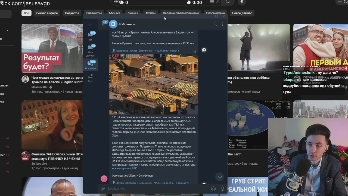This screenshot has height=196, width=348.
Task: Select the Все filter chip on YouTube
Action: click(x=26, y=13)
